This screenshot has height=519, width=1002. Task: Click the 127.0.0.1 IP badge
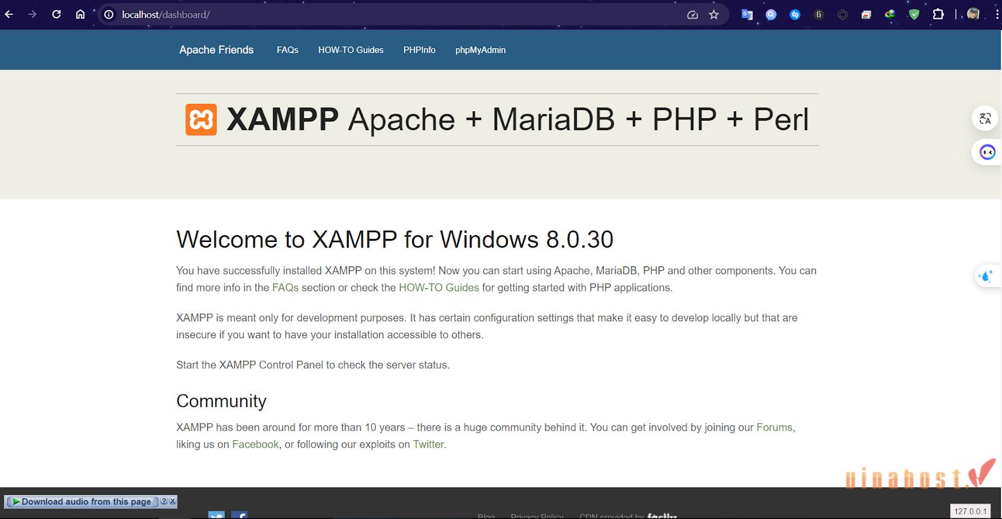[x=970, y=511]
